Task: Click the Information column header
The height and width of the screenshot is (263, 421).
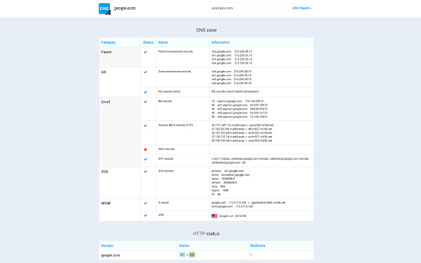Action: [221, 42]
